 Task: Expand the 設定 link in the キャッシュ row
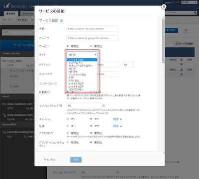[117, 119]
